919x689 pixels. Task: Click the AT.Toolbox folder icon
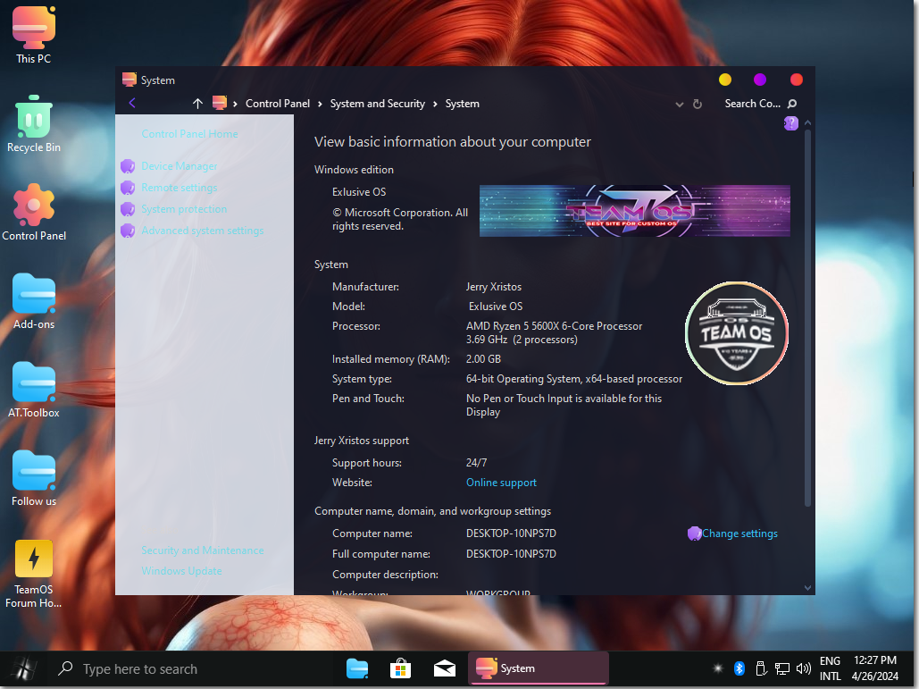click(x=34, y=383)
